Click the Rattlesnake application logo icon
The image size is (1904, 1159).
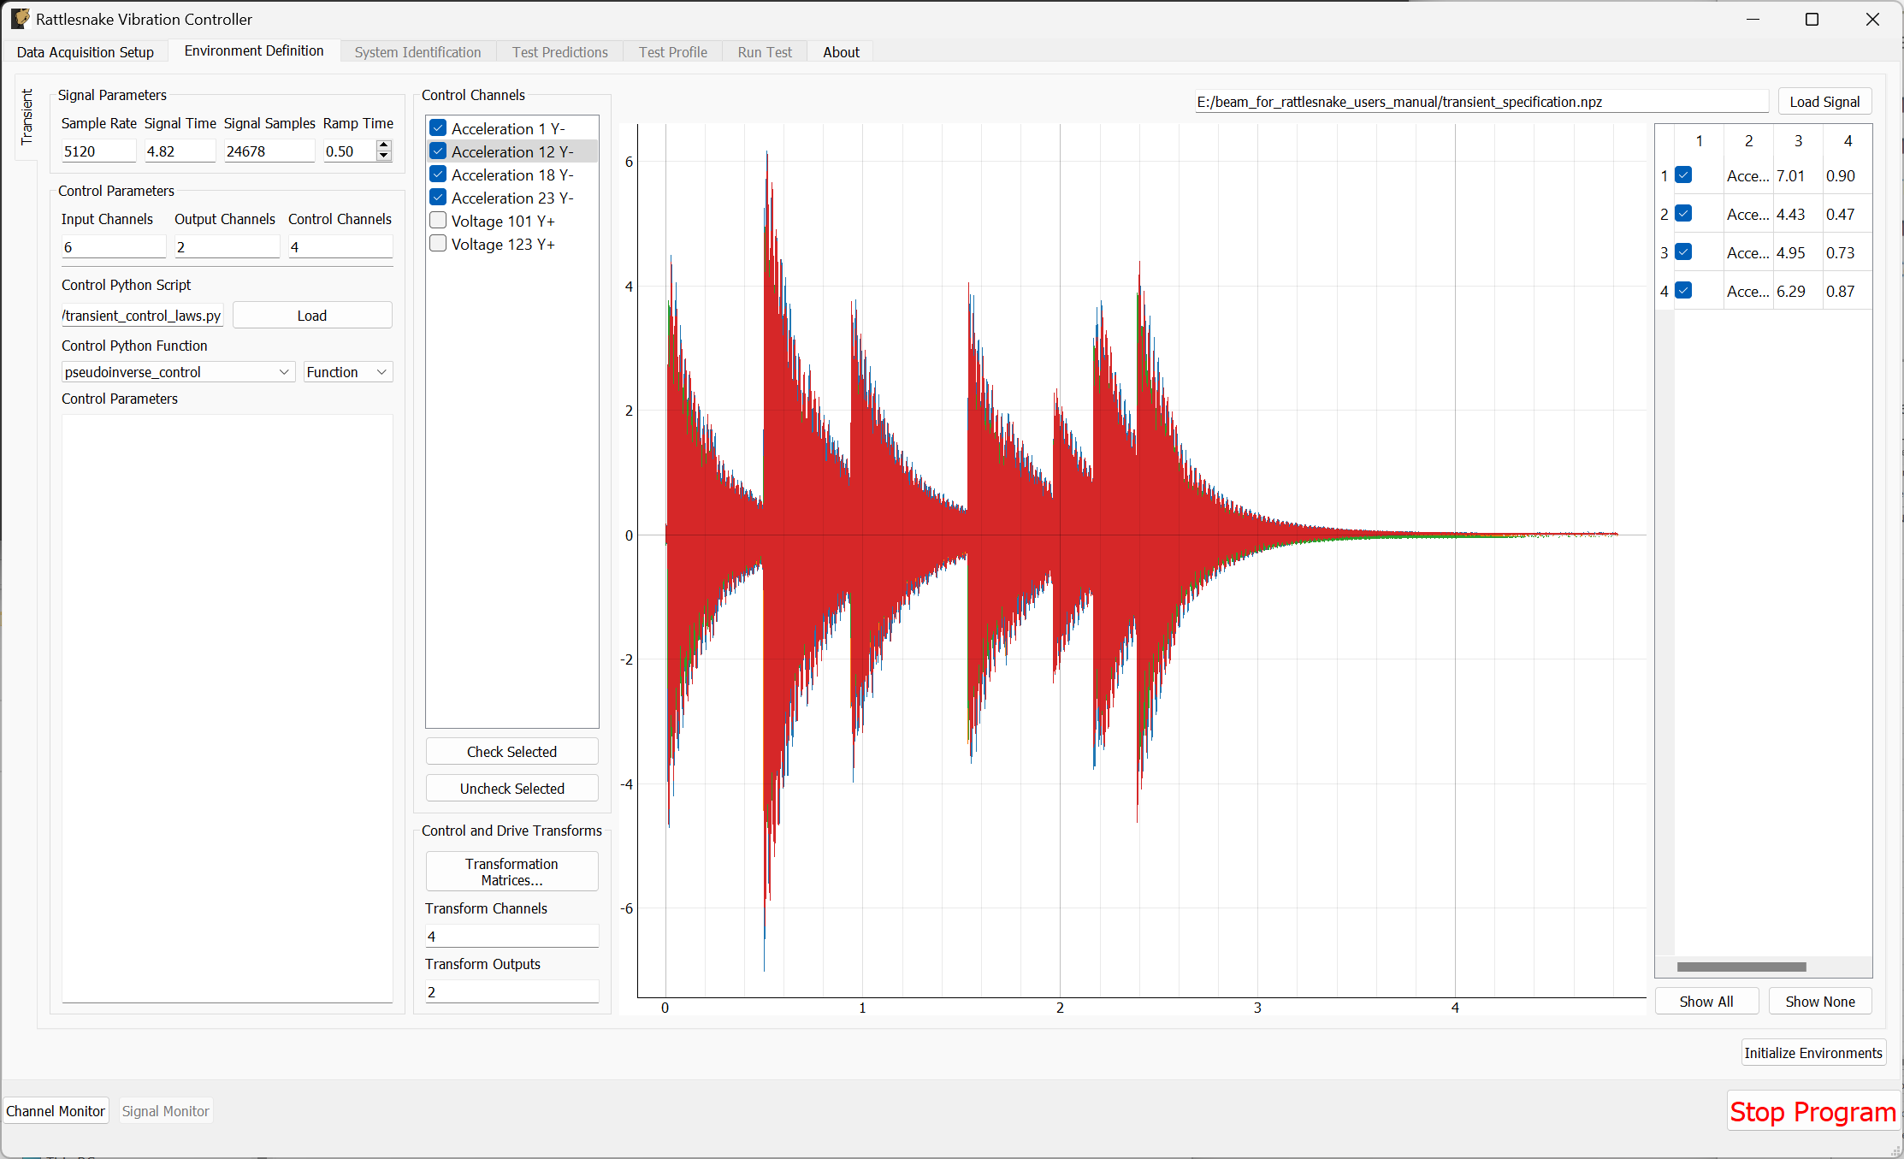pyautogui.click(x=20, y=18)
